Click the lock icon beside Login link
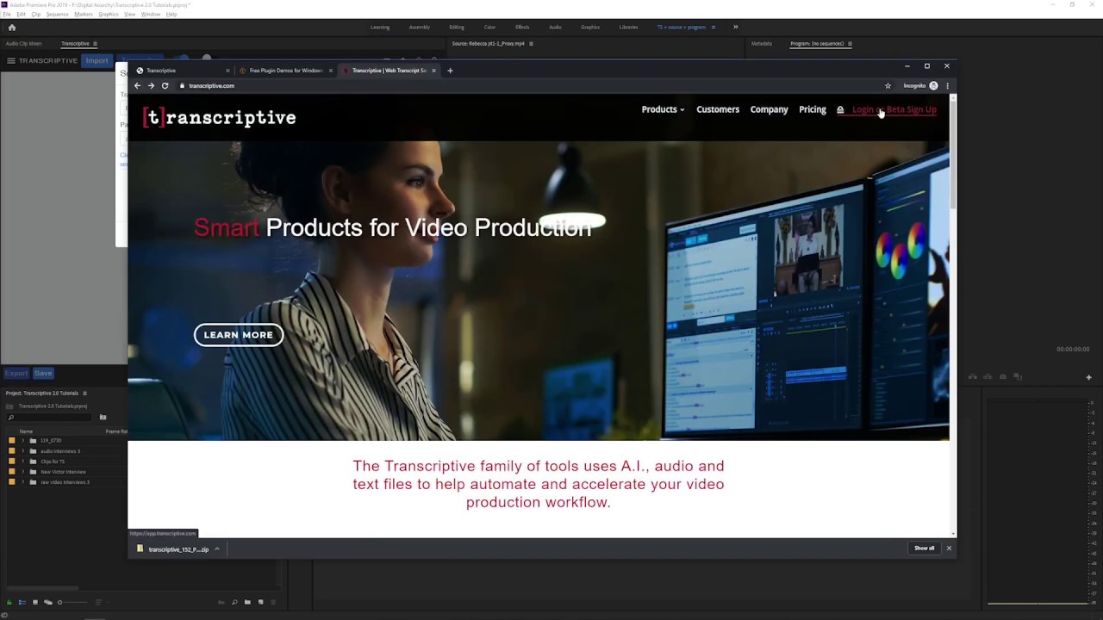 (x=840, y=109)
